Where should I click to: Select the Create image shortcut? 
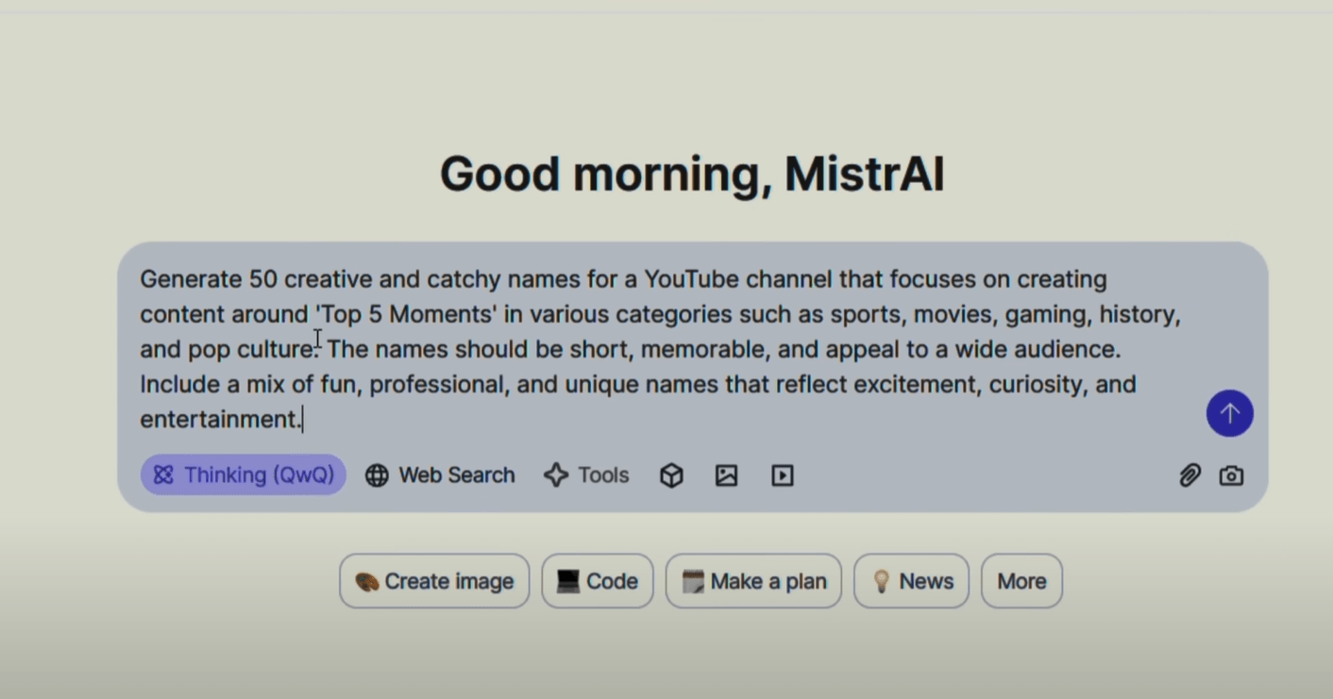coord(434,581)
